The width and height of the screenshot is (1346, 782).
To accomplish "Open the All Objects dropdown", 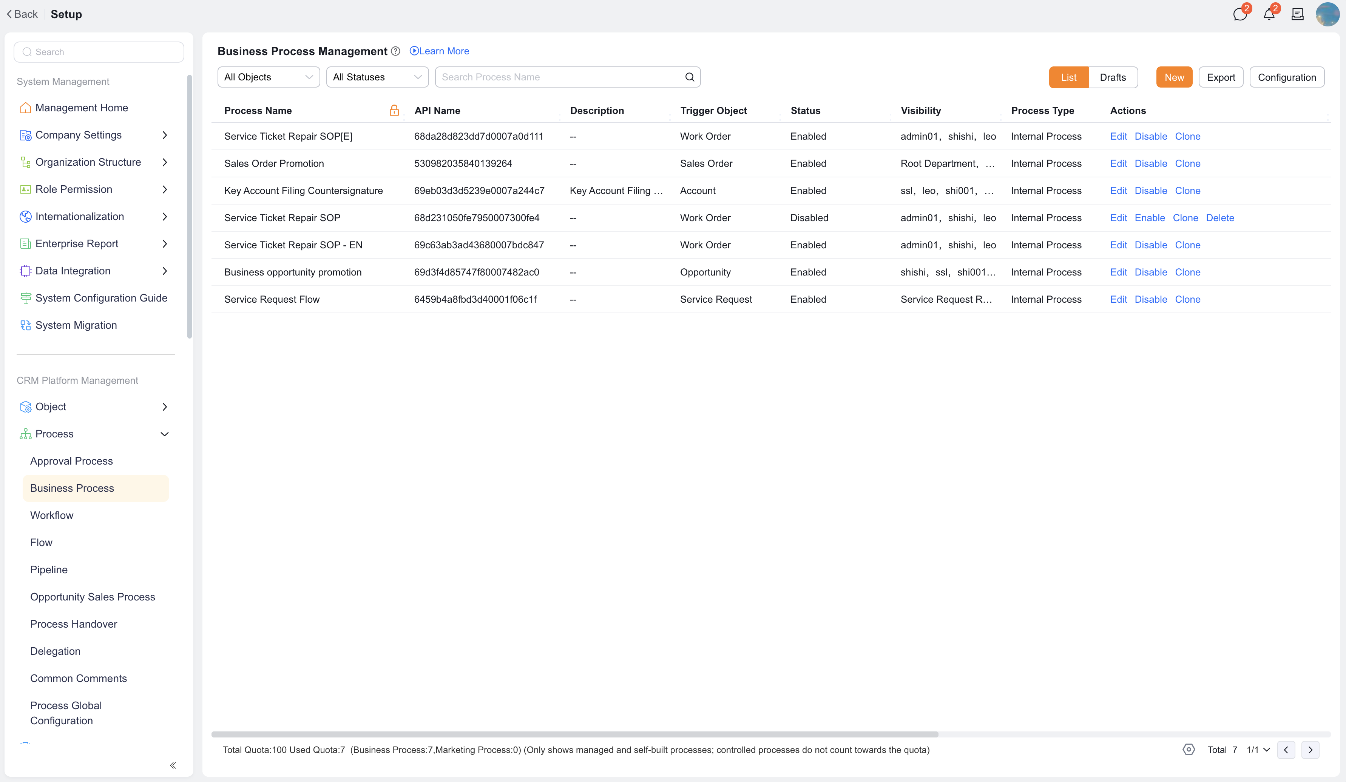I will coord(269,77).
